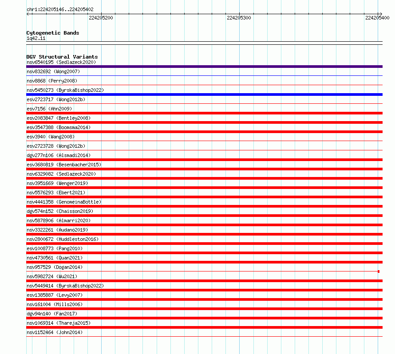Click ruler position label 224205300
This screenshot has height=354, width=395.
239,18
